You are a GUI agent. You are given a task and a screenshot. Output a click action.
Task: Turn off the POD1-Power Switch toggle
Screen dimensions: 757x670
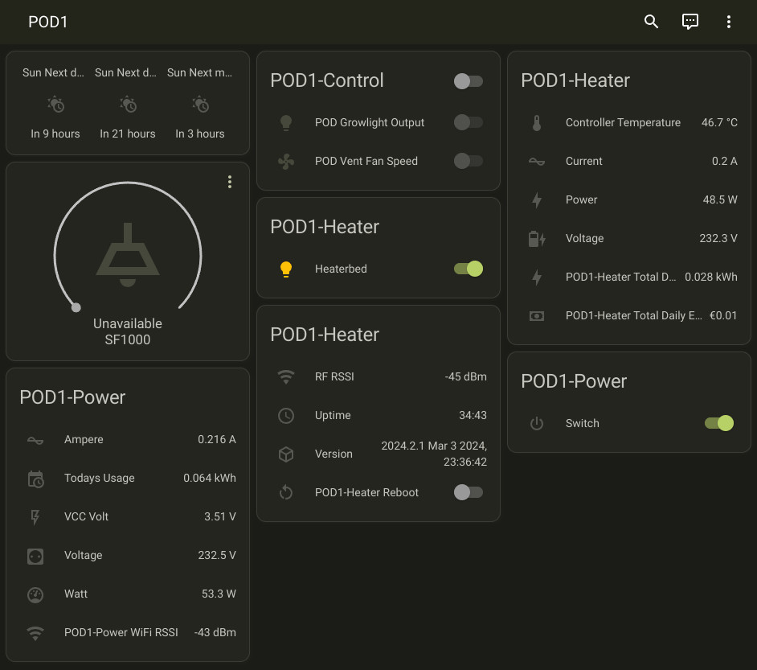(x=719, y=423)
